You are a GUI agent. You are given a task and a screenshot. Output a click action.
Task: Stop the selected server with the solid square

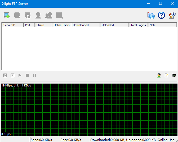[27, 75]
